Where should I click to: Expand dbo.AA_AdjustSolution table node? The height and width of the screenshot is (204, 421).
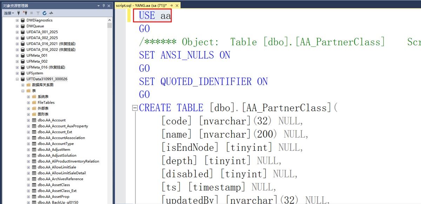[x=28, y=155]
